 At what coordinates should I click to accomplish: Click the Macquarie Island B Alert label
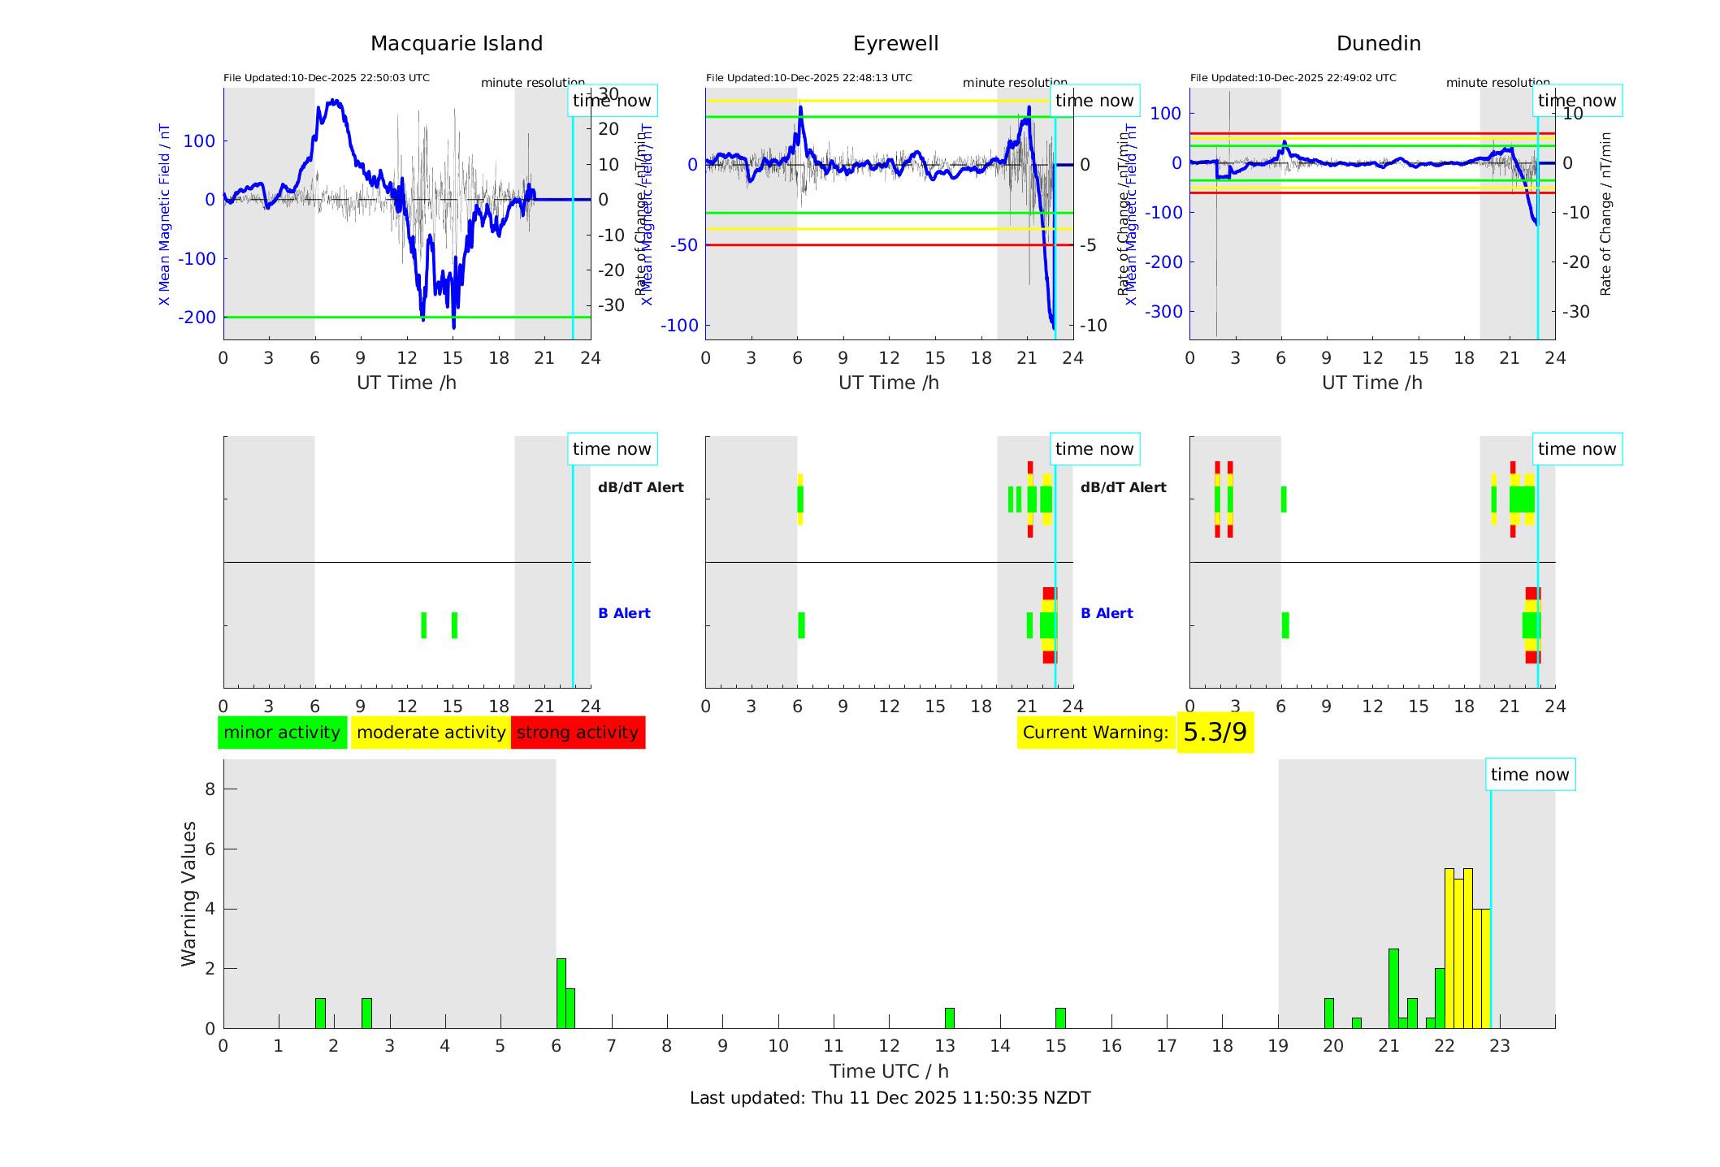click(x=624, y=613)
